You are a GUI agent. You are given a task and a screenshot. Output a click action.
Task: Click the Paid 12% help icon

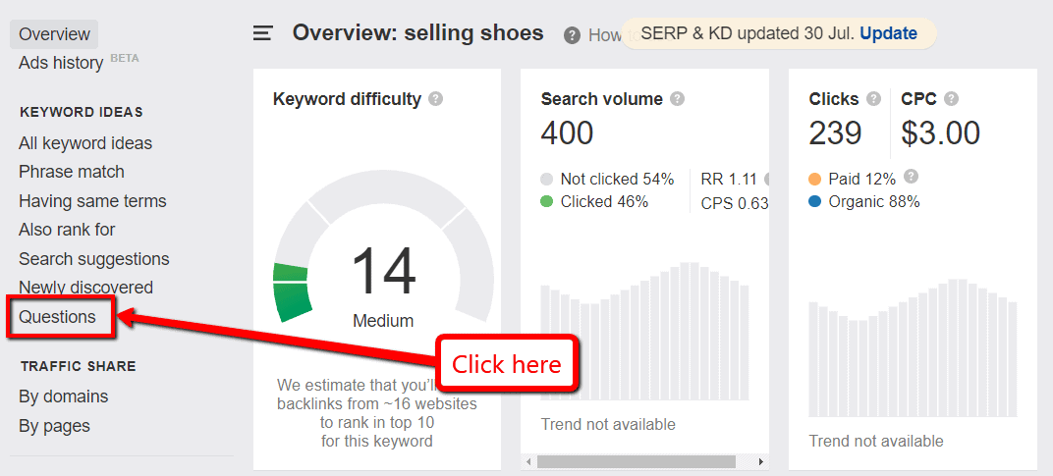pyautogui.click(x=912, y=177)
